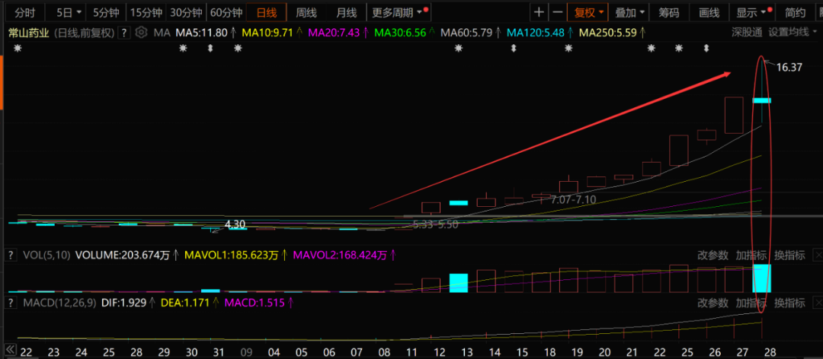This screenshot has height=359, width=823.
Task: Expand the 更多周期 period menu
Action: click(399, 13)
